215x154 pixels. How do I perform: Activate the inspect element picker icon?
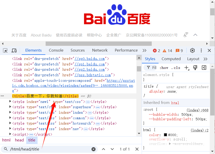pyautogui.click(x=5, y=51)
